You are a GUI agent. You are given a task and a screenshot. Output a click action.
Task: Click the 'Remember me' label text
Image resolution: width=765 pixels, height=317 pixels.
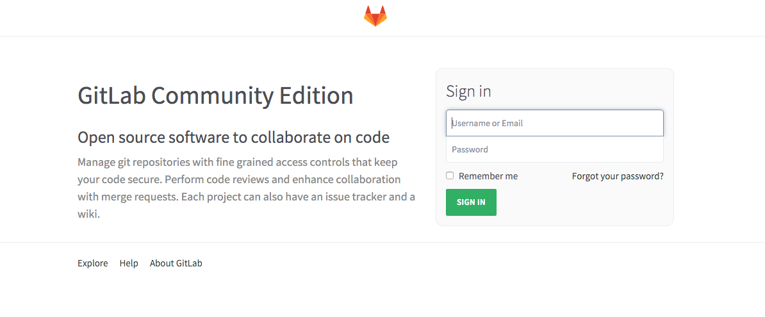click(x=488, y=176)
